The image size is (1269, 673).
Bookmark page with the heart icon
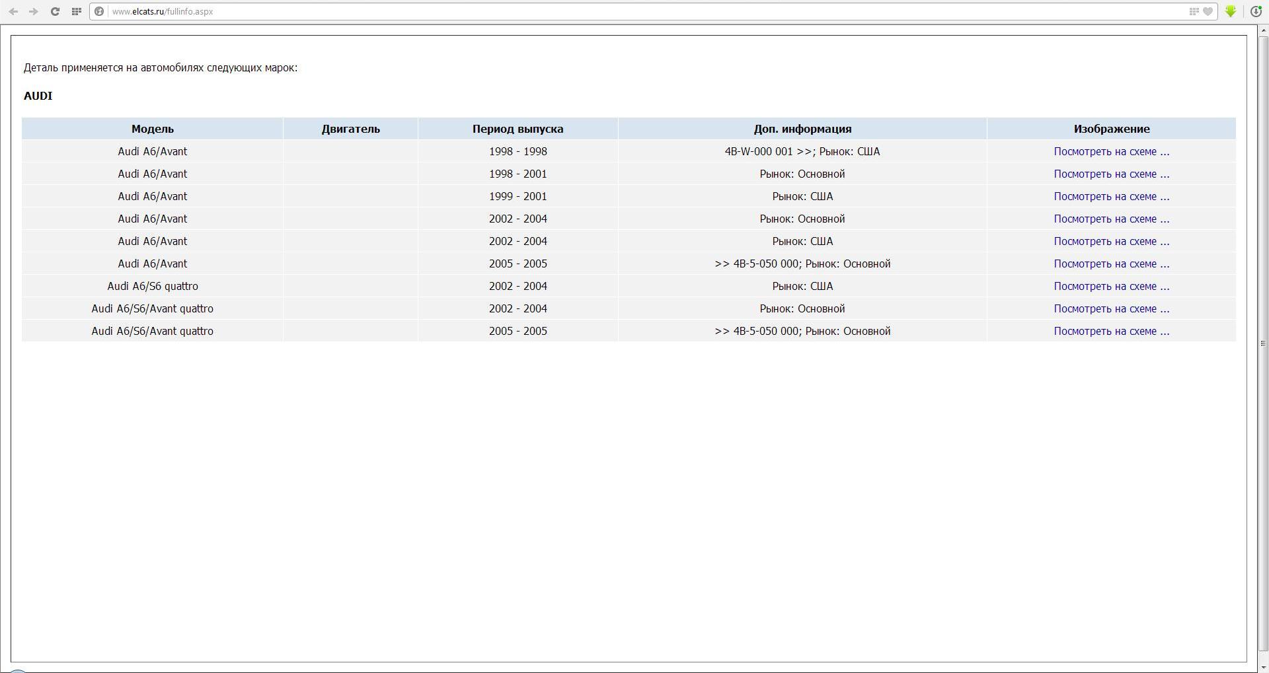click(x=1208, y=11)
